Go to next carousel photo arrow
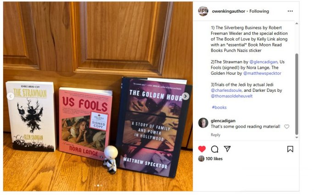Viewport: 314px width, 195px height. (185, 96)
